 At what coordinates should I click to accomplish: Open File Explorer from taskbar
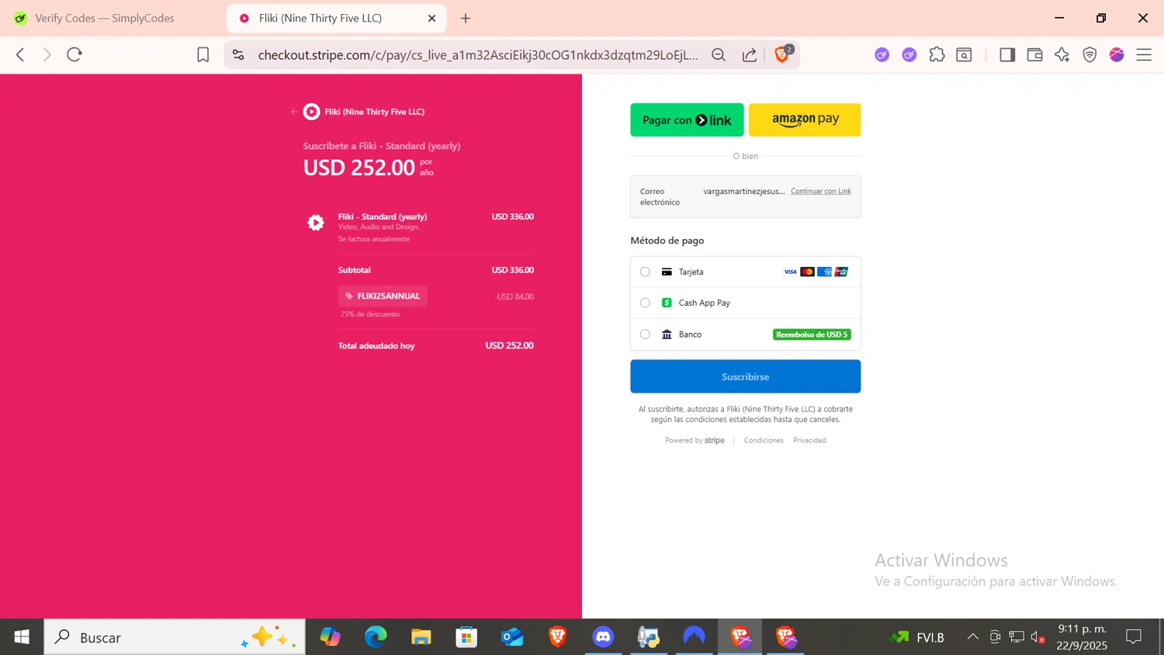click(x=421, y=637)
